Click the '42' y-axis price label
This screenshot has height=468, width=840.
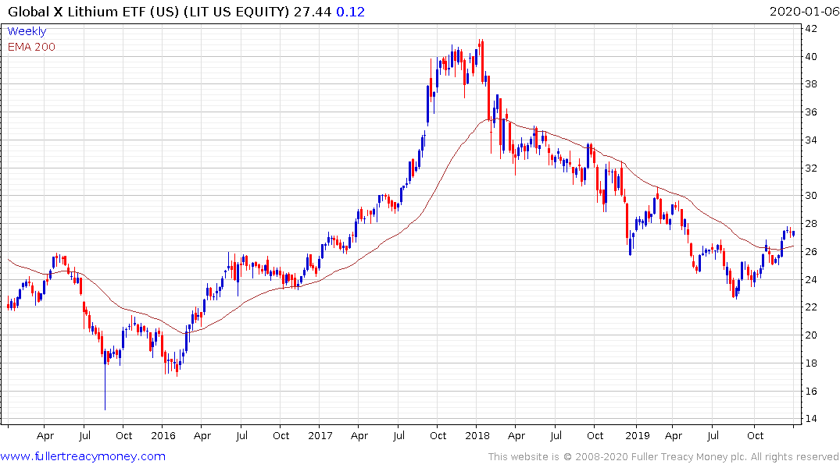(x=811, y=29)
